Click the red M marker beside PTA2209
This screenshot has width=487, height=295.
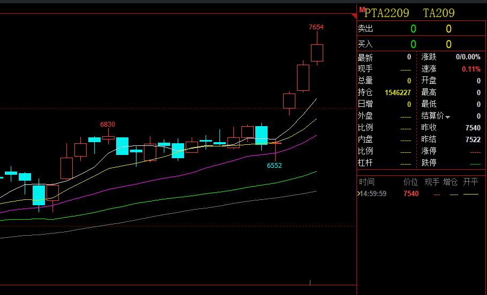point(362,10)
